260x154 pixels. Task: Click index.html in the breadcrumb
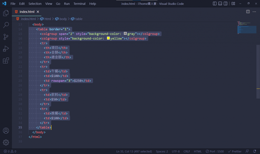coord(28,19)
